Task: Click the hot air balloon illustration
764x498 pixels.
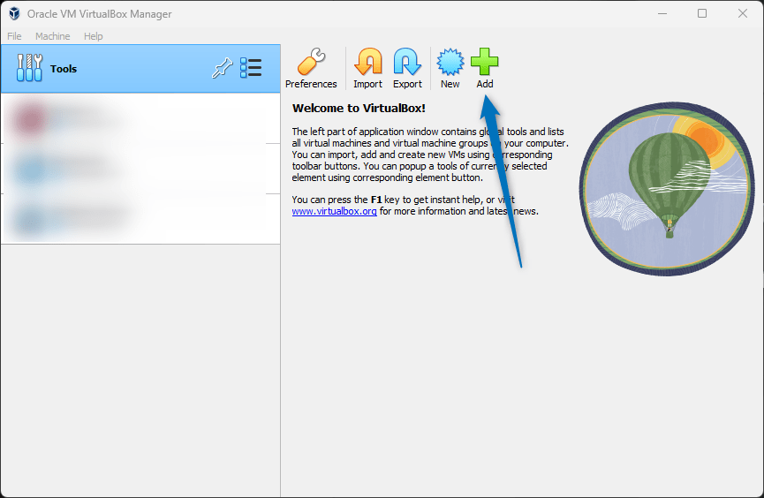Action: pos(667,189)
